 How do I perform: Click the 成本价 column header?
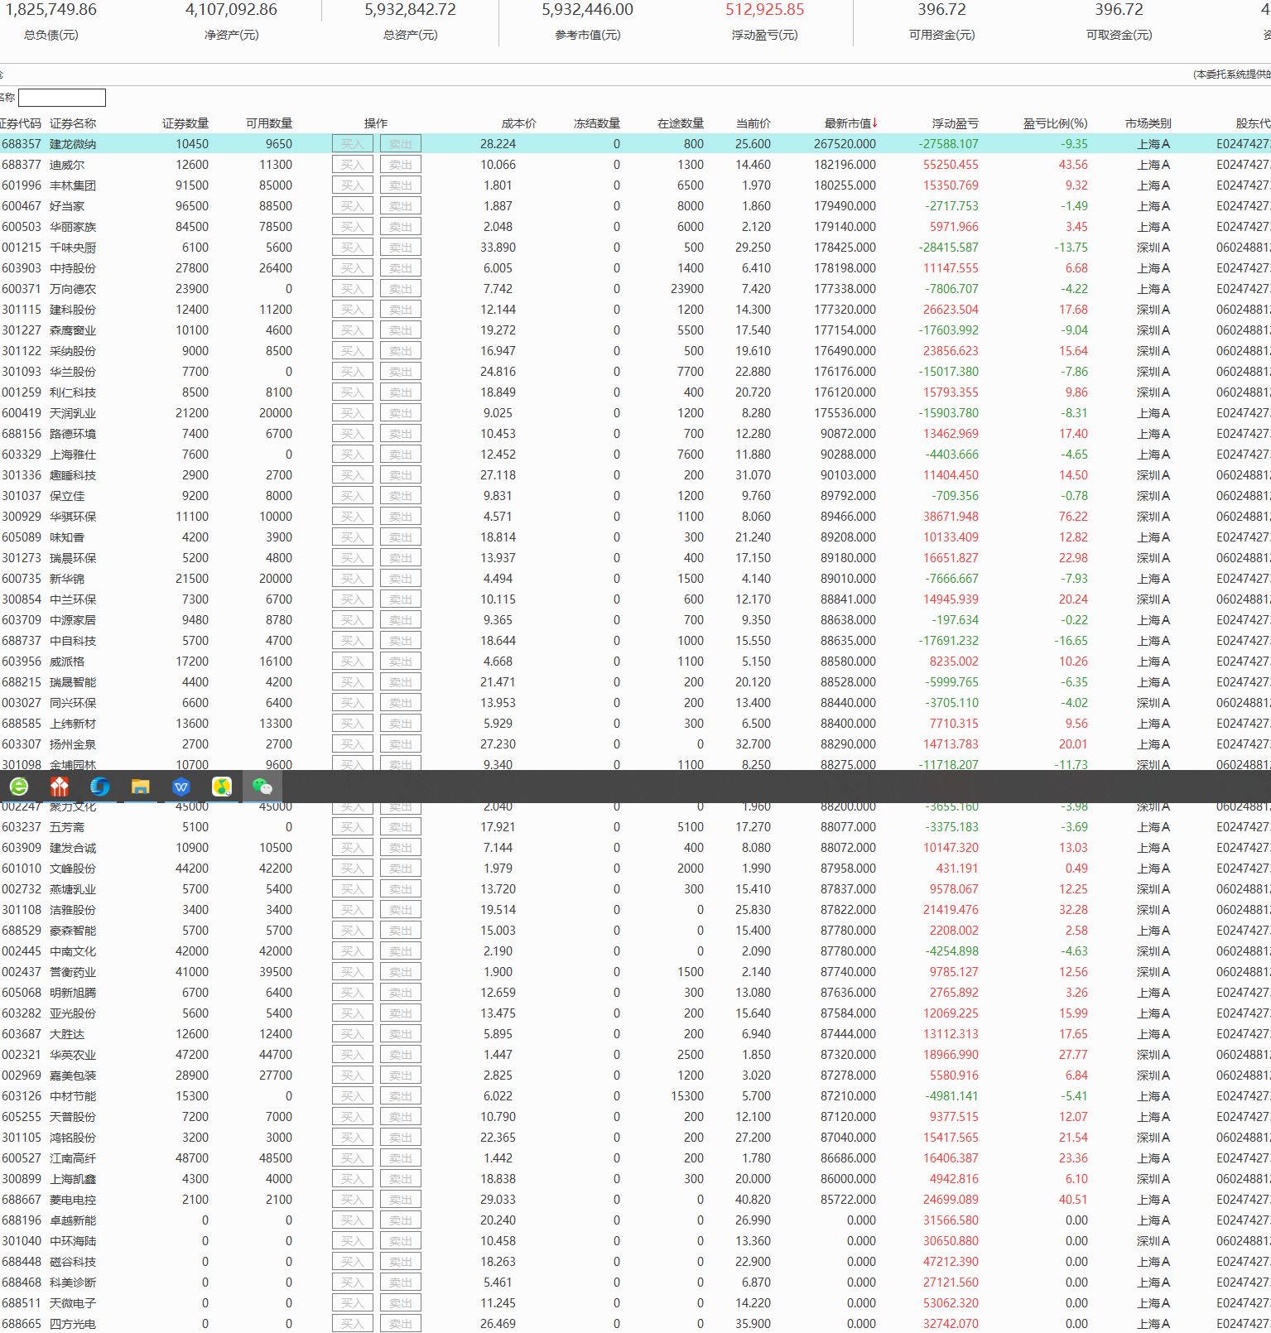pyautogui.click(x=518, y=123)
